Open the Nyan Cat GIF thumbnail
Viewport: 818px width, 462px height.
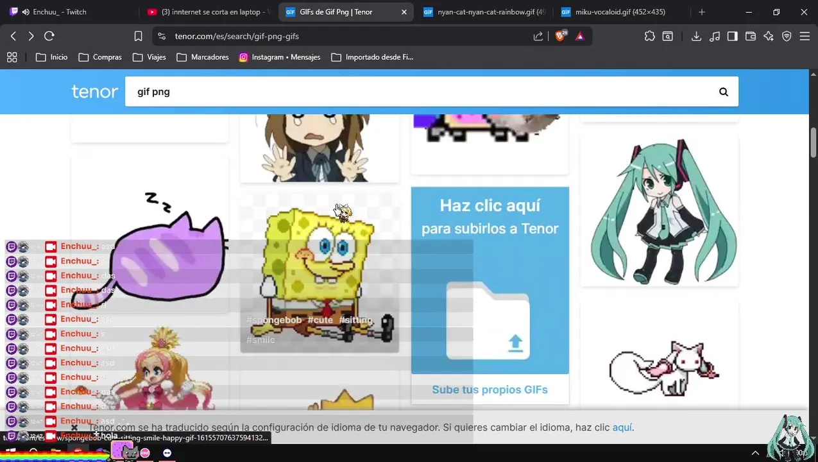[x=490, y=144]
